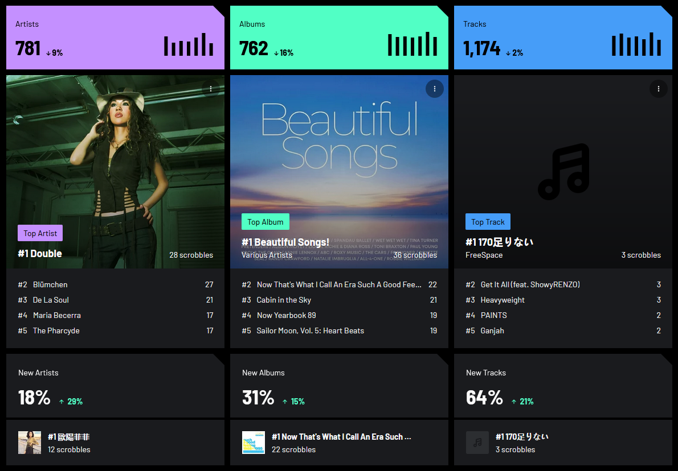Click the new track music note thumbnail

click(x=477, y=443)
